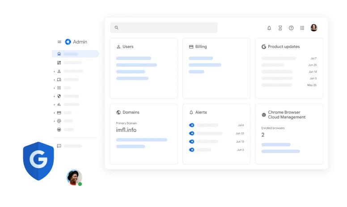
Task: Open the Users card title
Action: click(x=128, y=46)
